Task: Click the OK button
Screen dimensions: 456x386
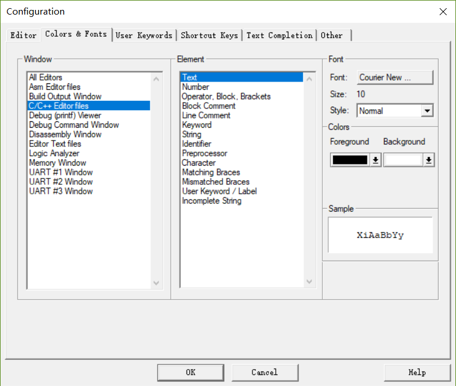Action: tap(191, 373)
